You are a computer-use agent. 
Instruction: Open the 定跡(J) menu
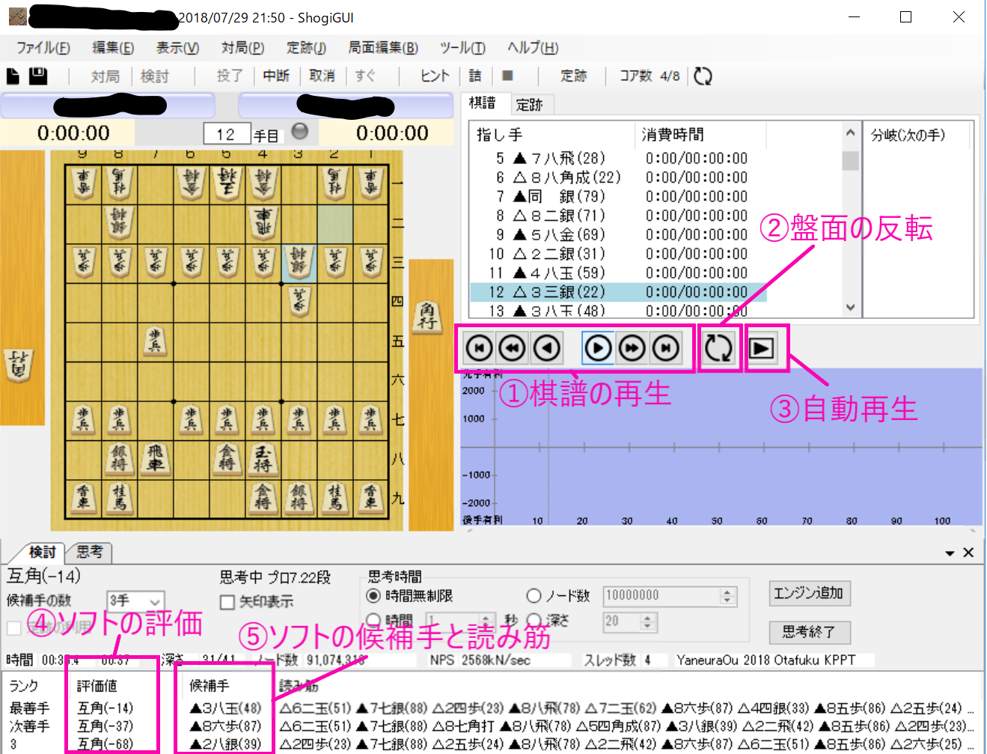click(306, 48)
